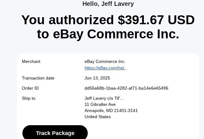The height and width of the screenshot is (139, 204).
Task: Click the Hello, Jeff Lavery greeting
Action: click(108, 4)
